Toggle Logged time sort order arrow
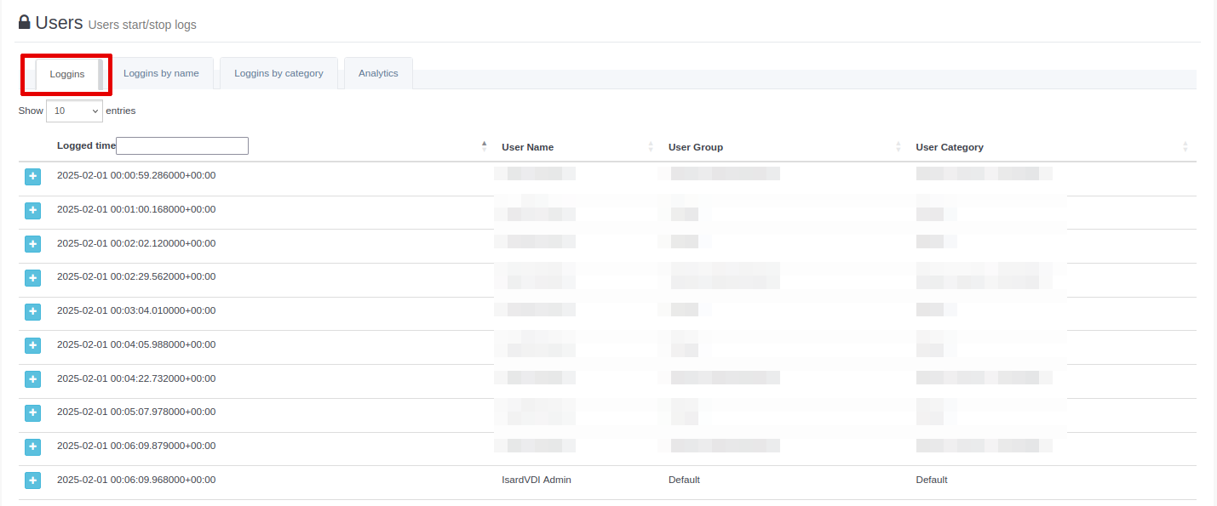The image size is (1217, 506). (x=485, y=146)
